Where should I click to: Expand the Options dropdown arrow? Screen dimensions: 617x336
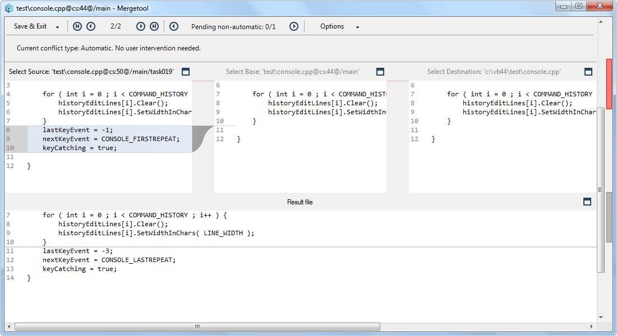358,27
